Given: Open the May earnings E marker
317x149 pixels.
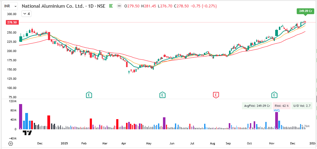Looking at the screenshot, I should click(x=162, y=95).
